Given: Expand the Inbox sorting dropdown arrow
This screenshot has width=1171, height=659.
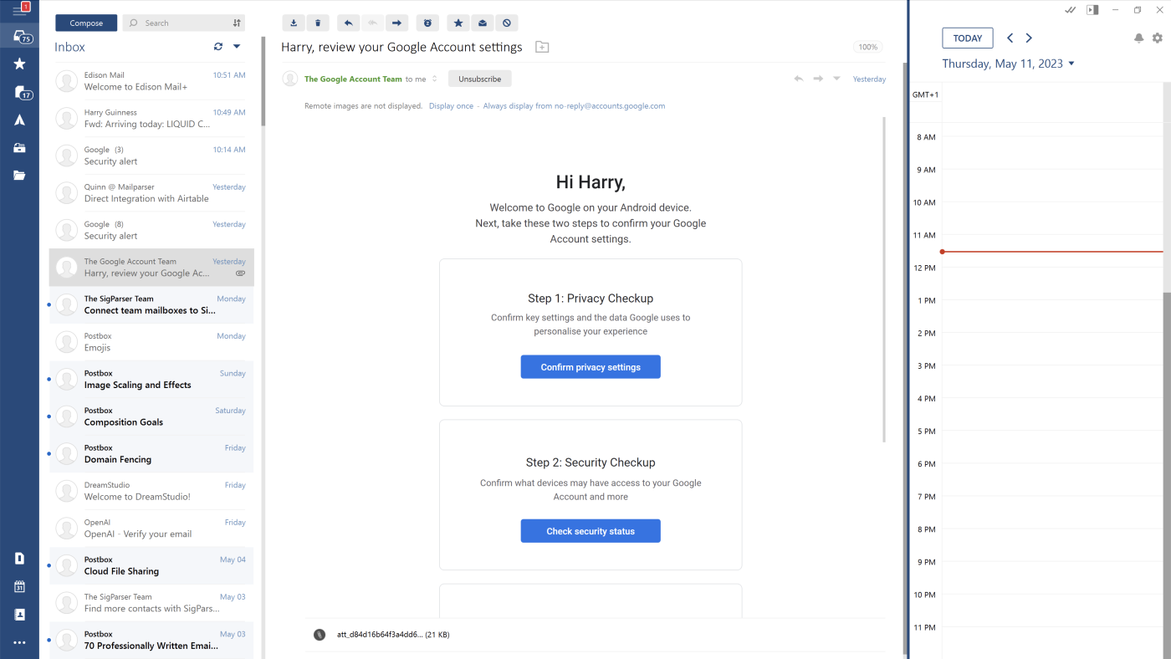Looking at the screenshot, I should [236, 46].
